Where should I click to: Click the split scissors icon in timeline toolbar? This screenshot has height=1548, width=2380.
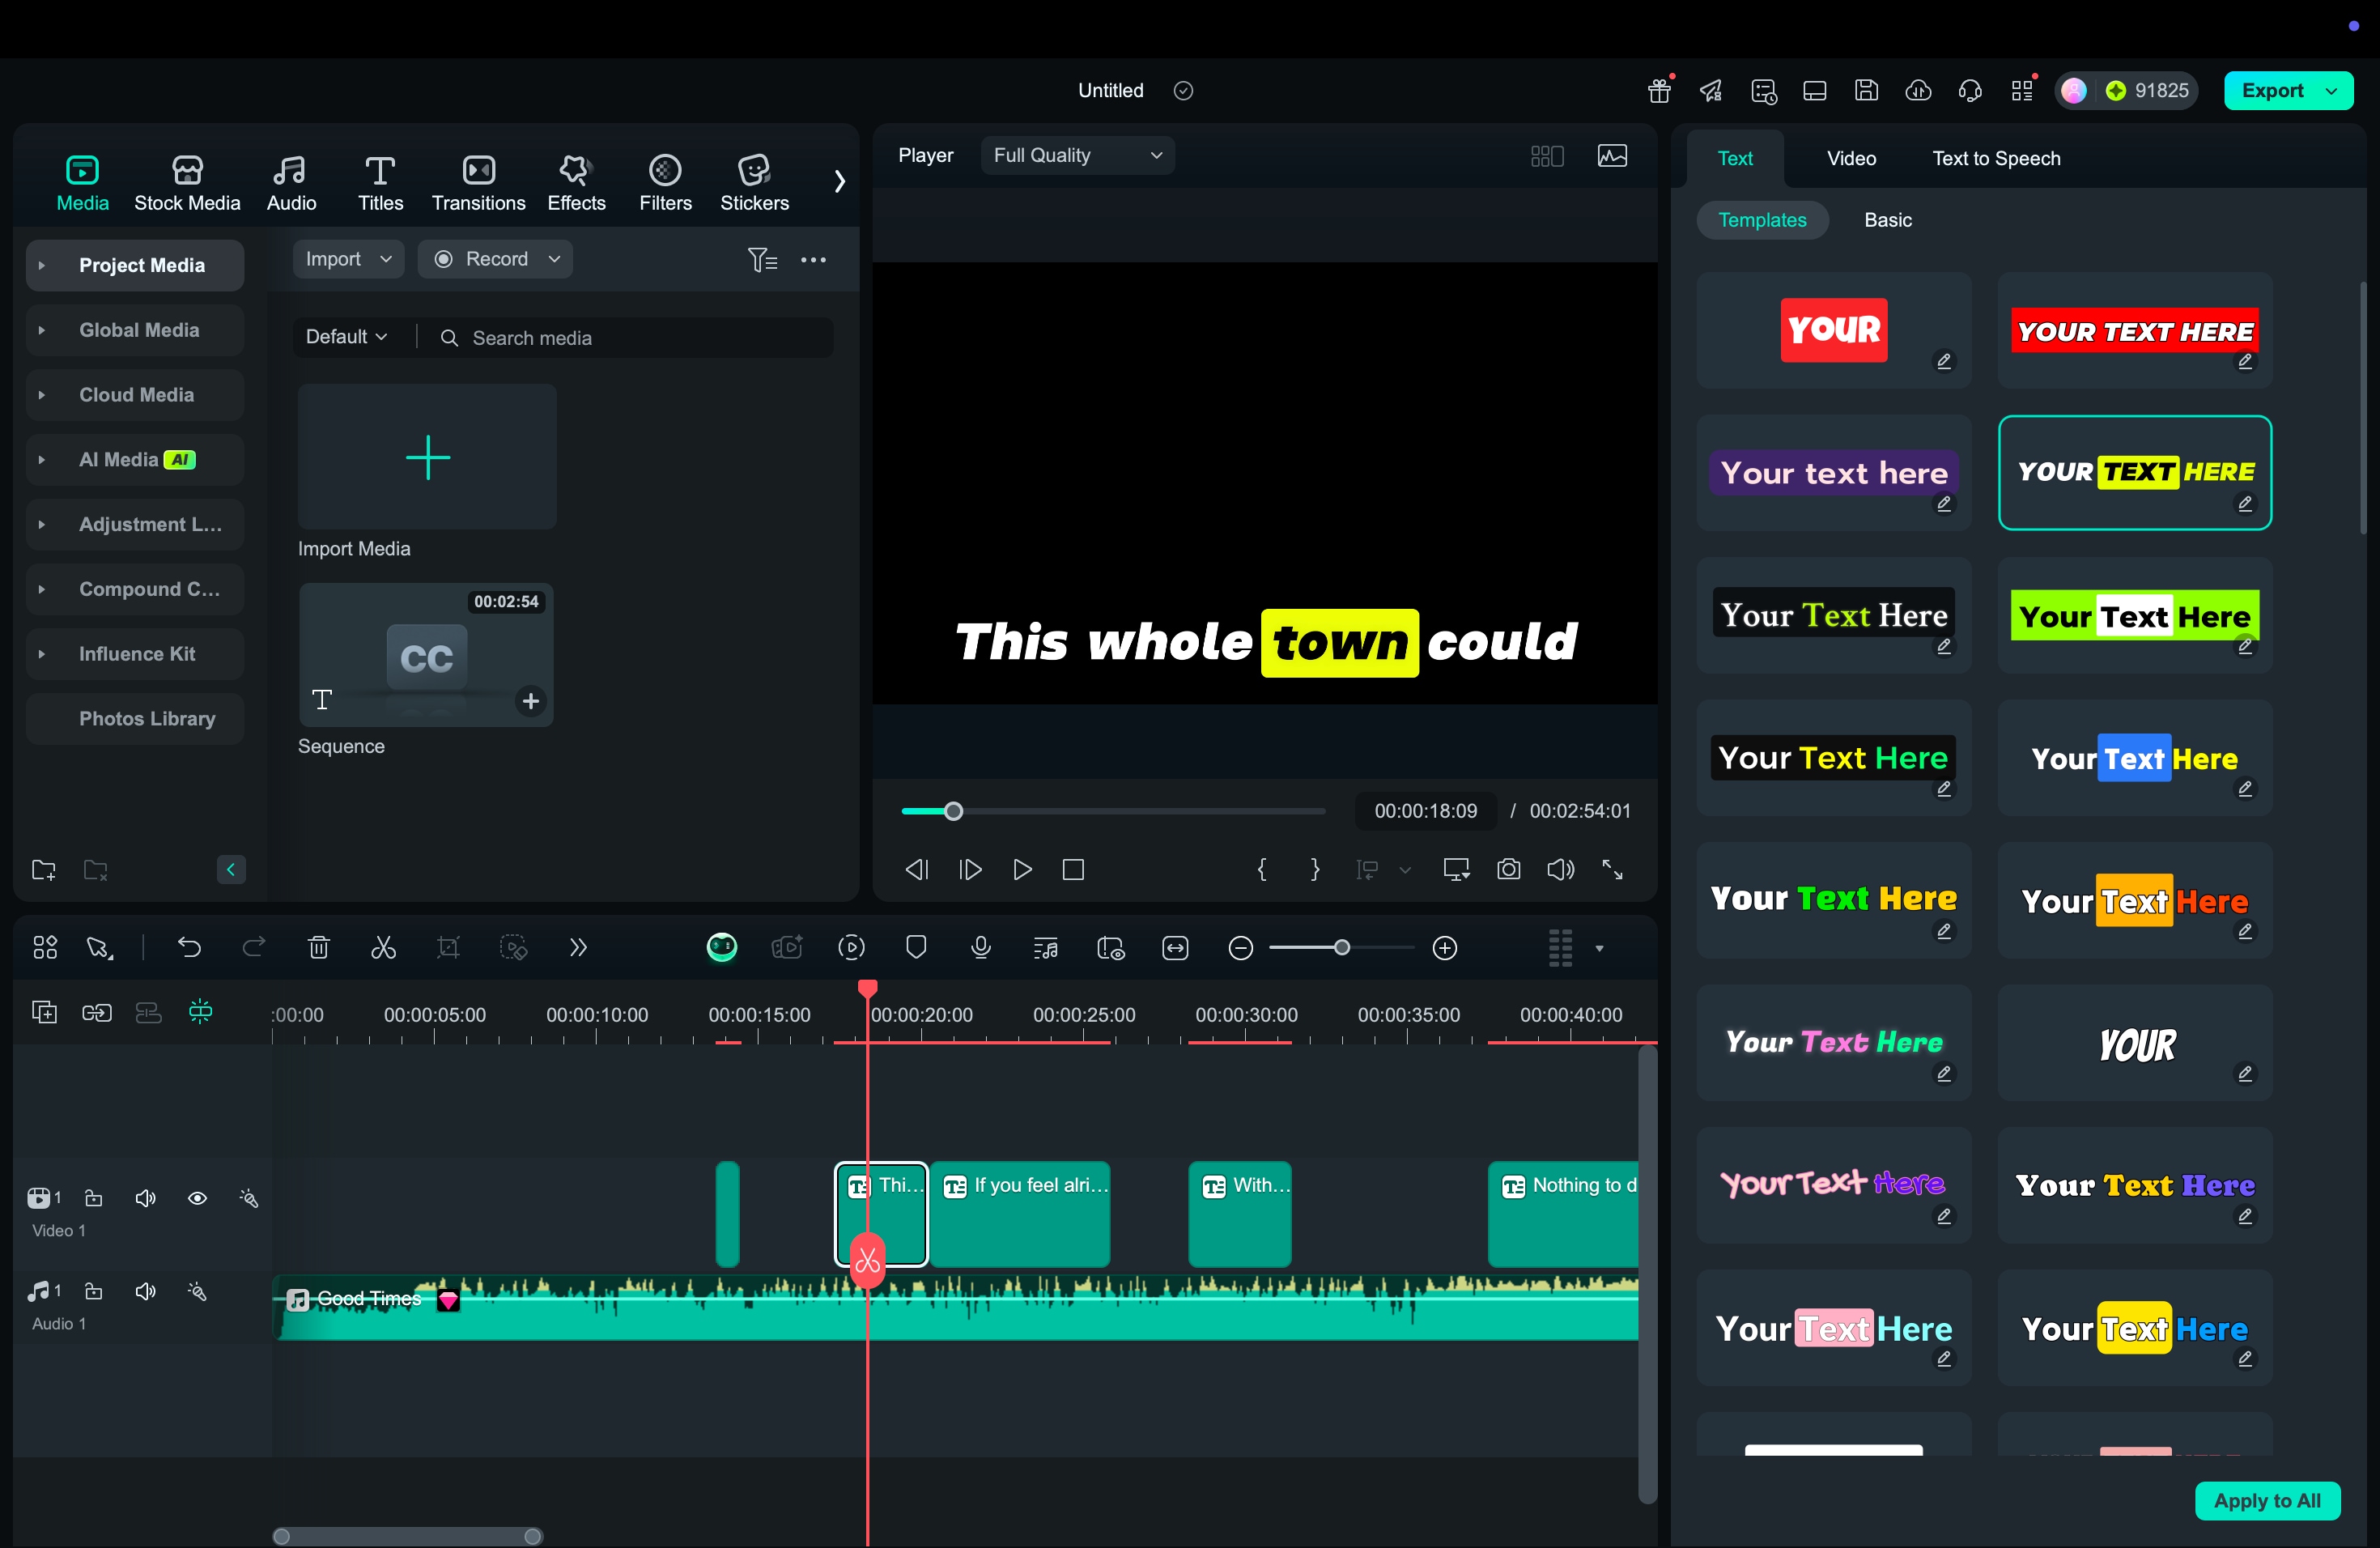pos(383,947)
